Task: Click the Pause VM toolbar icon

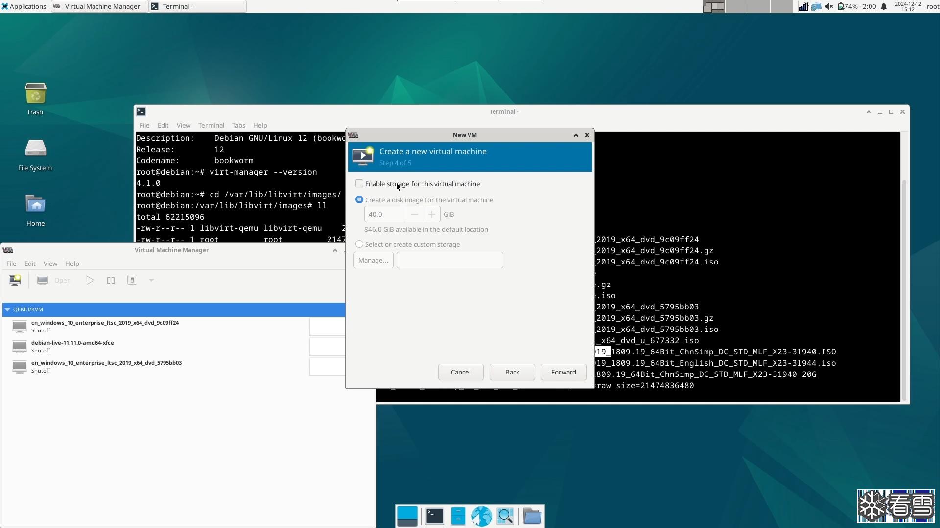Action: coord(111,280)
